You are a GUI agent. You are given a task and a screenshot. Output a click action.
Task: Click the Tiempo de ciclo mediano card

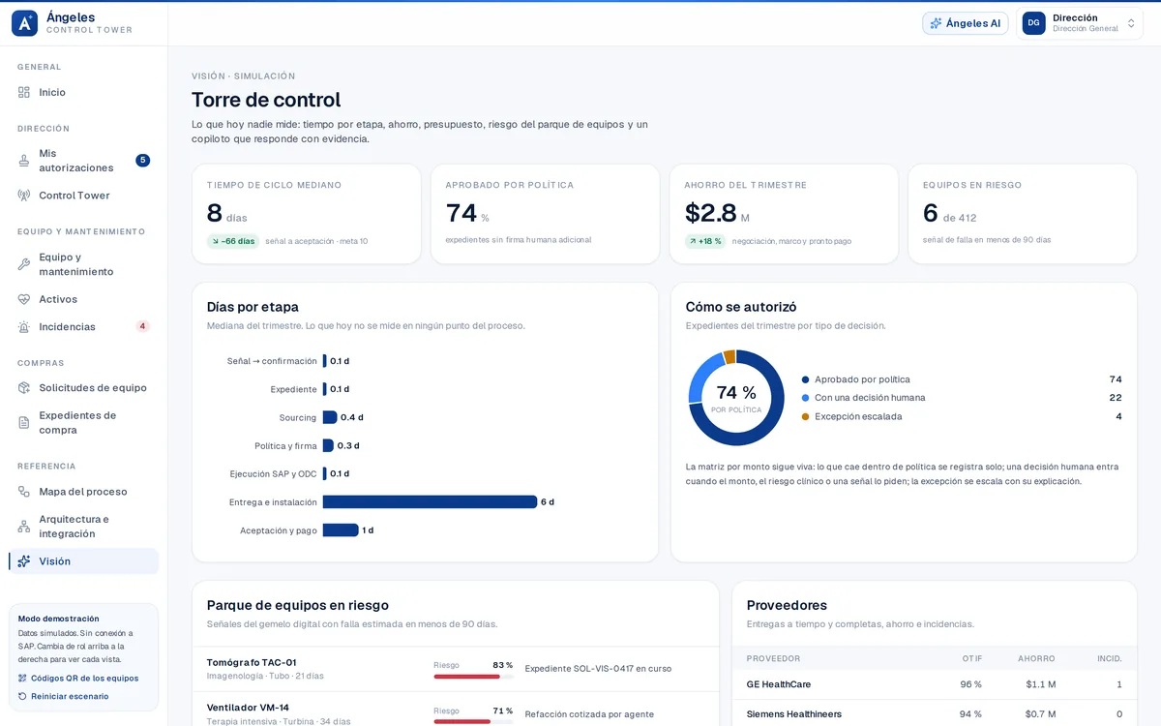(x=307, y=214)
